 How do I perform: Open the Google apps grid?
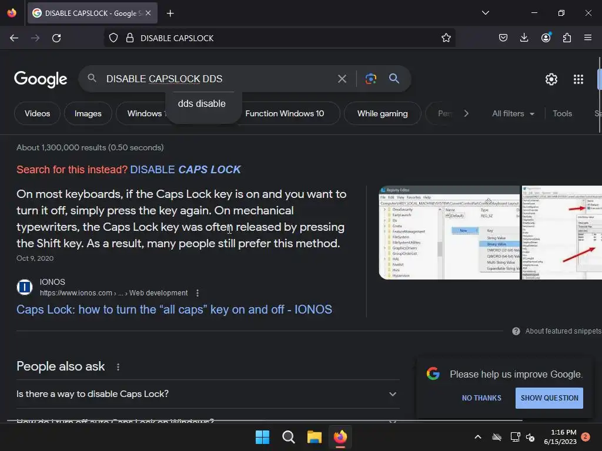[x=578, y=79]
